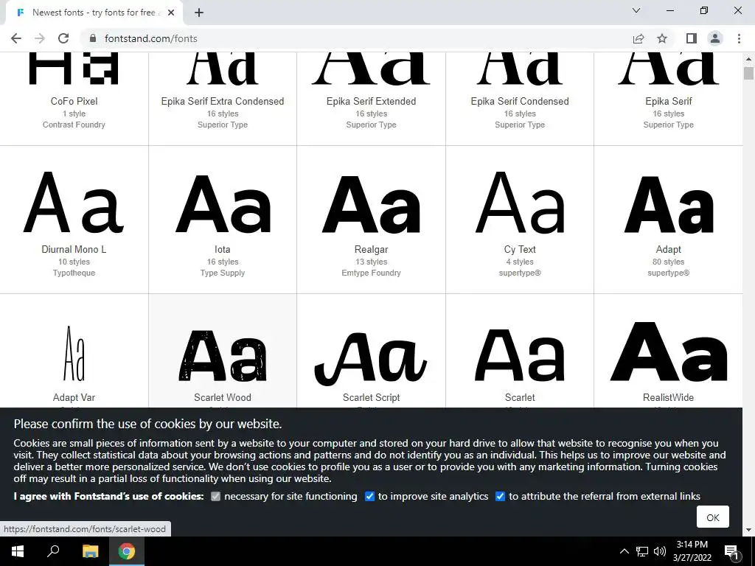The image size is (755, 566).
Task: Open the Cy Text font sample preview
Action: (520, 202)
